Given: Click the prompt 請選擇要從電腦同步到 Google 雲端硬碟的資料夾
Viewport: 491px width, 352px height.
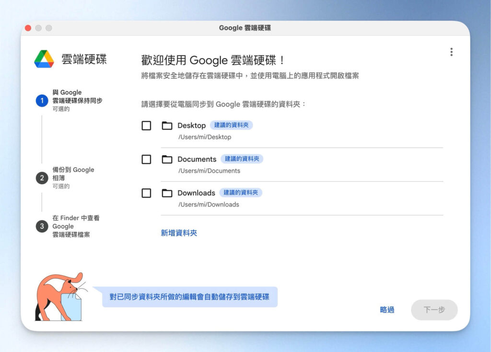Looking at the screenshot, I should click(x=223, y=104).
